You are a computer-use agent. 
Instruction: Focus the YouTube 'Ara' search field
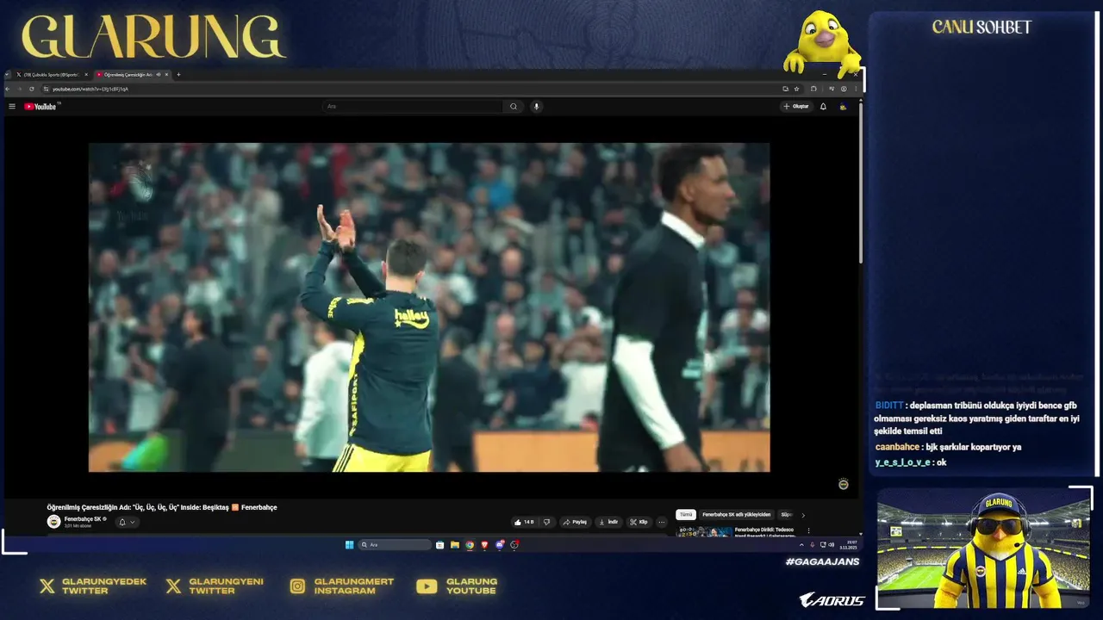[x=412, y=107]
